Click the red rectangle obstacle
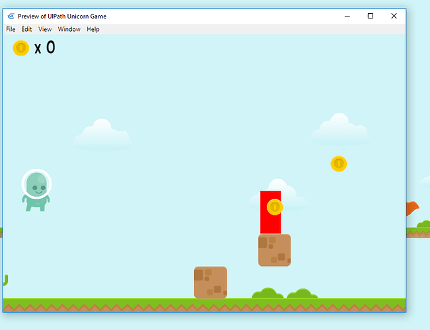The height and width of the screenshot is (330, 430). coord(270,212)
